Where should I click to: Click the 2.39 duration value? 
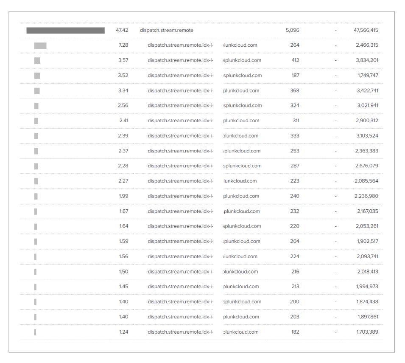point(123,136)
